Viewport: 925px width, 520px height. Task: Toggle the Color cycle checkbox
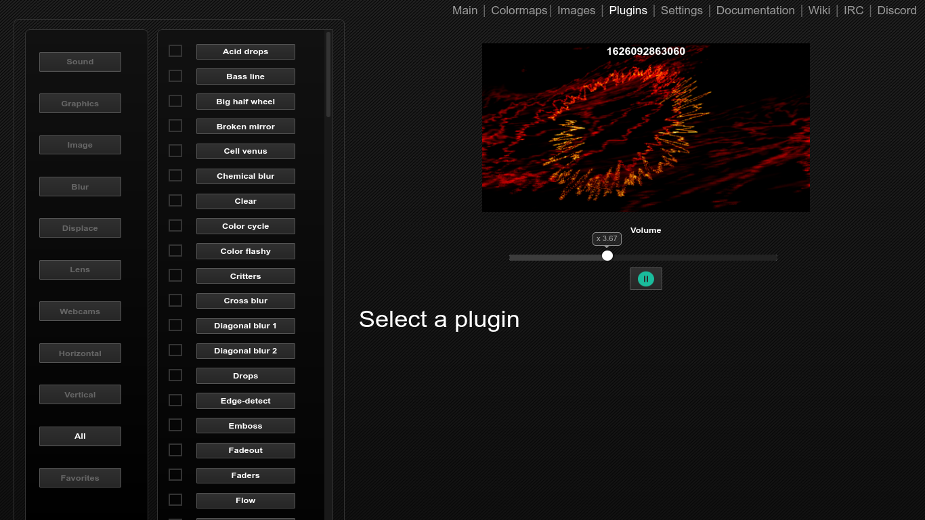(x=175, y=225)
